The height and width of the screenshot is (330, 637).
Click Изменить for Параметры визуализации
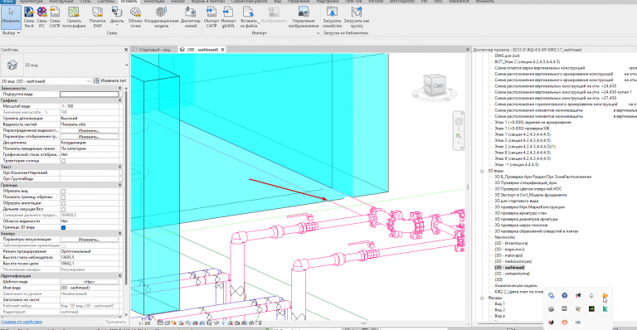click(90, 240)
